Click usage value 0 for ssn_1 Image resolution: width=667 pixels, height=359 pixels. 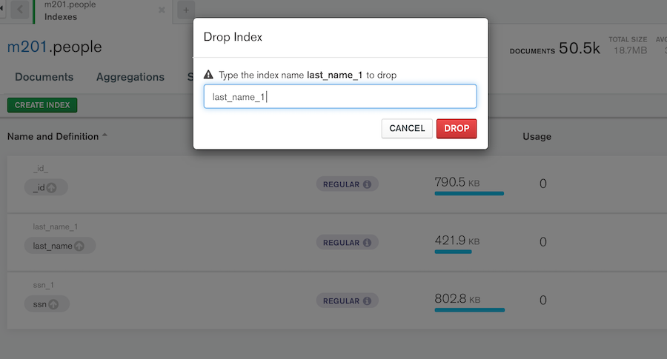point(542,300)
